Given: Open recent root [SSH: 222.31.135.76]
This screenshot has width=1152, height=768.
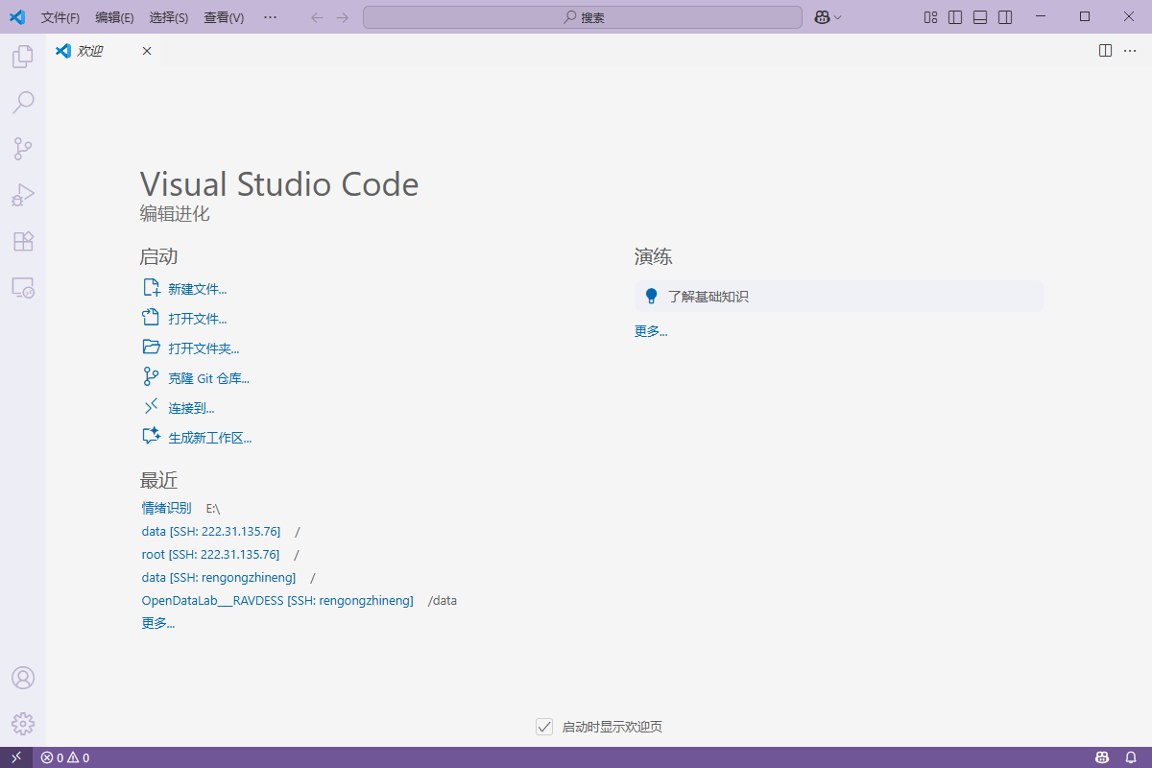Looking at the screenshot, I should (x=210, y=554).
